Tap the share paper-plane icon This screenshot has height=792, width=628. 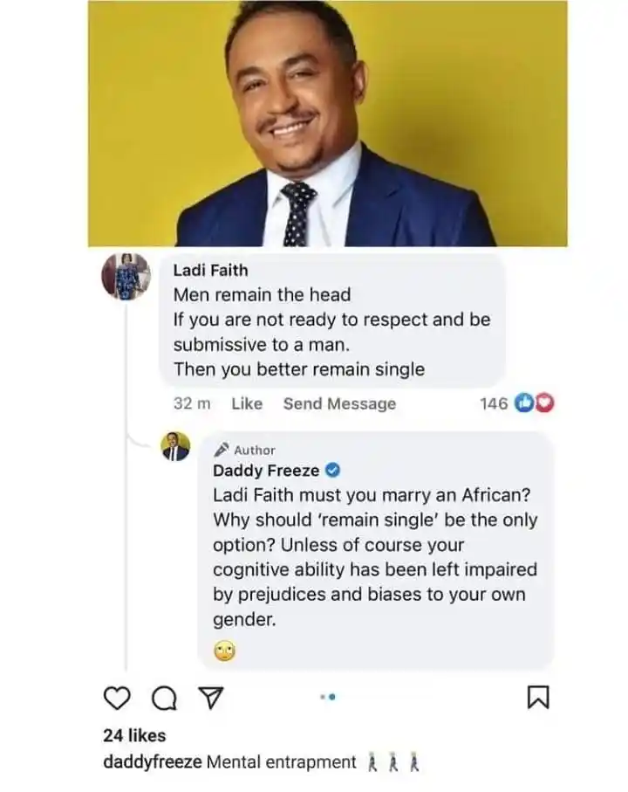click(x=212, y=697)
